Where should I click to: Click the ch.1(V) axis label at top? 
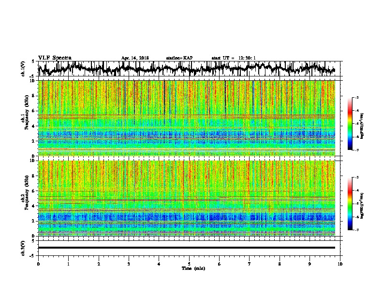23,69
